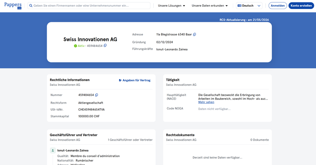Viewport: 316px width, 165px height.
Task: Click the magnifier search icon
Action: [31, 6]
